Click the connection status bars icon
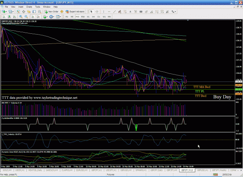The width and height of the screenshot is (243, 177). coord(215,175)
